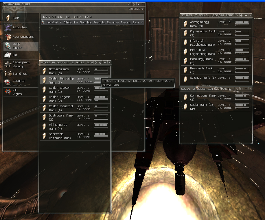Screen dimensions: 265x220
Task: Click the Science Rank (1) skill row
Action: (x=216, y=80)
